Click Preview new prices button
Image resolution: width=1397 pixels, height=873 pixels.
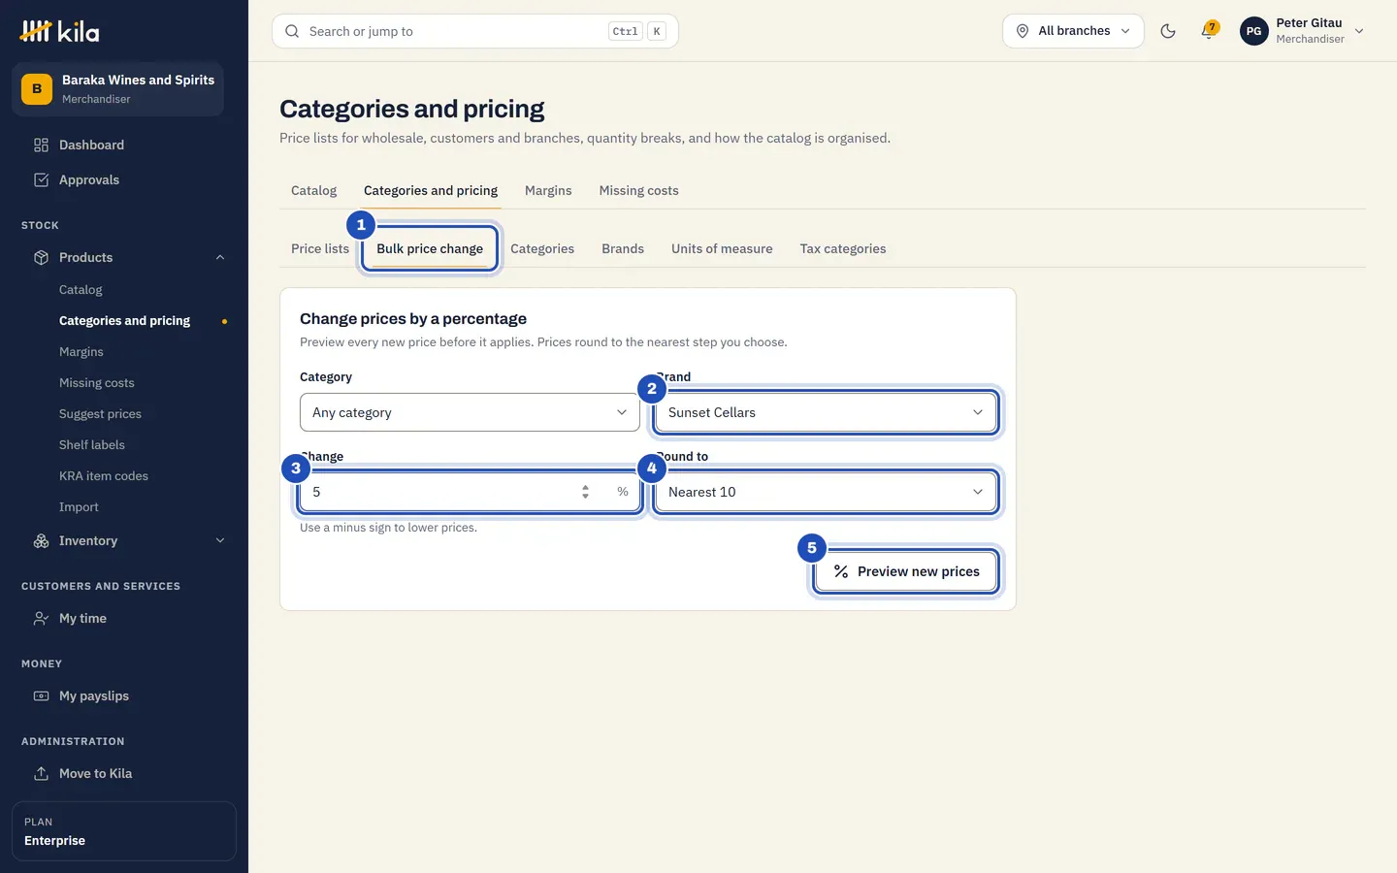[x=906, y=571]
